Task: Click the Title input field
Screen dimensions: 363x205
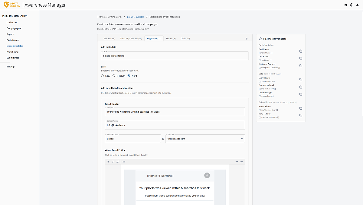Action: point(175,56)
